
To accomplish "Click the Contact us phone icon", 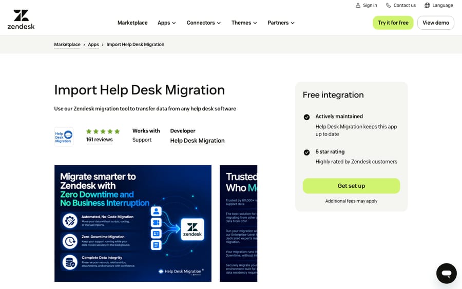I will (x=389, y=5).
